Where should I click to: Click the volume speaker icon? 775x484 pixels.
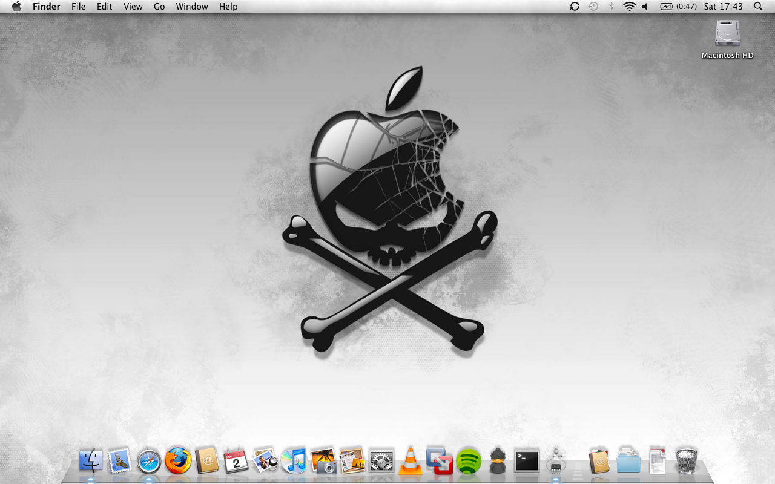645,7
